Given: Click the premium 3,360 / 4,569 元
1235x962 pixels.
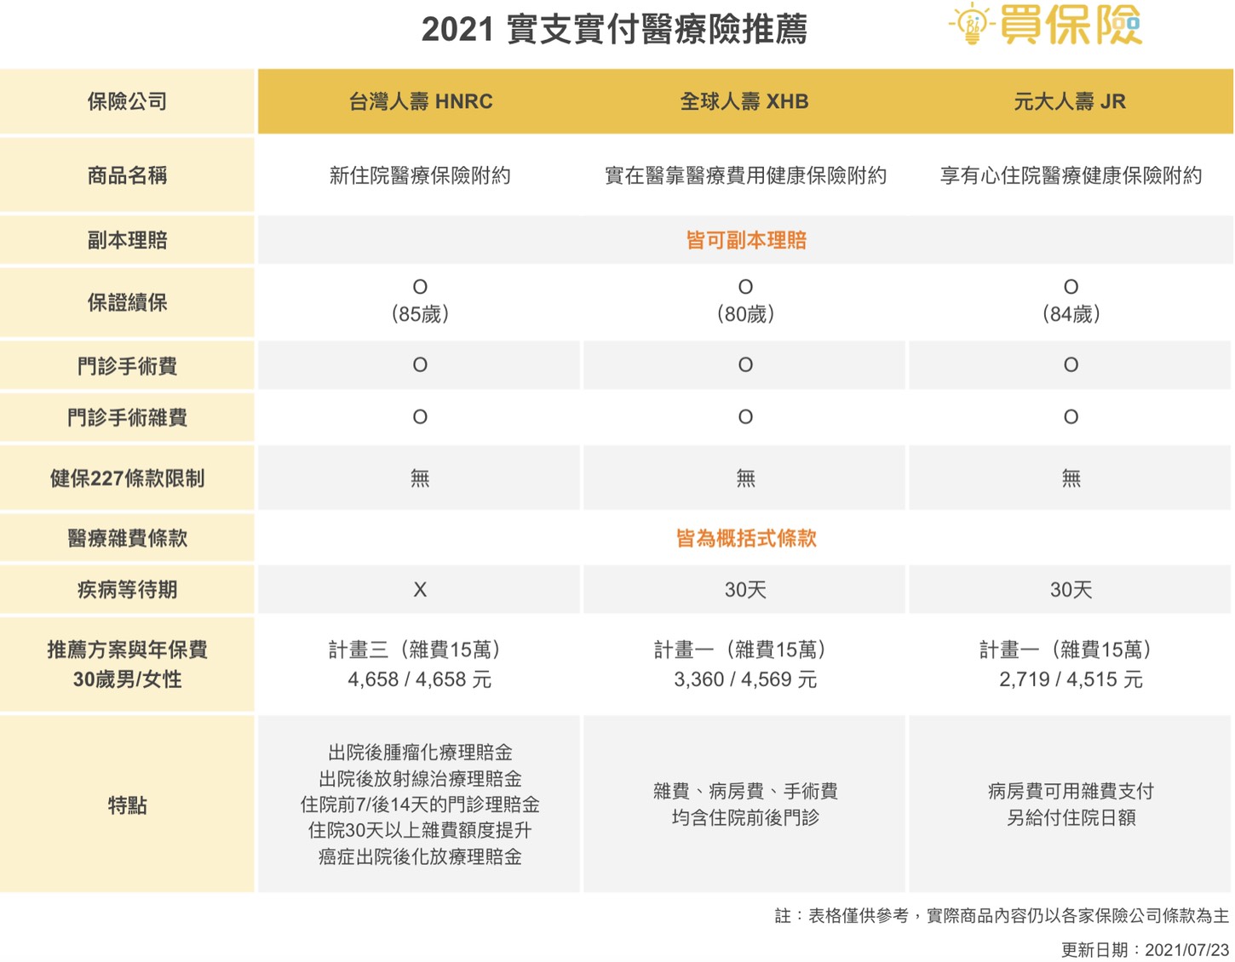Looking at the screenshot, I should pos(745,679).
